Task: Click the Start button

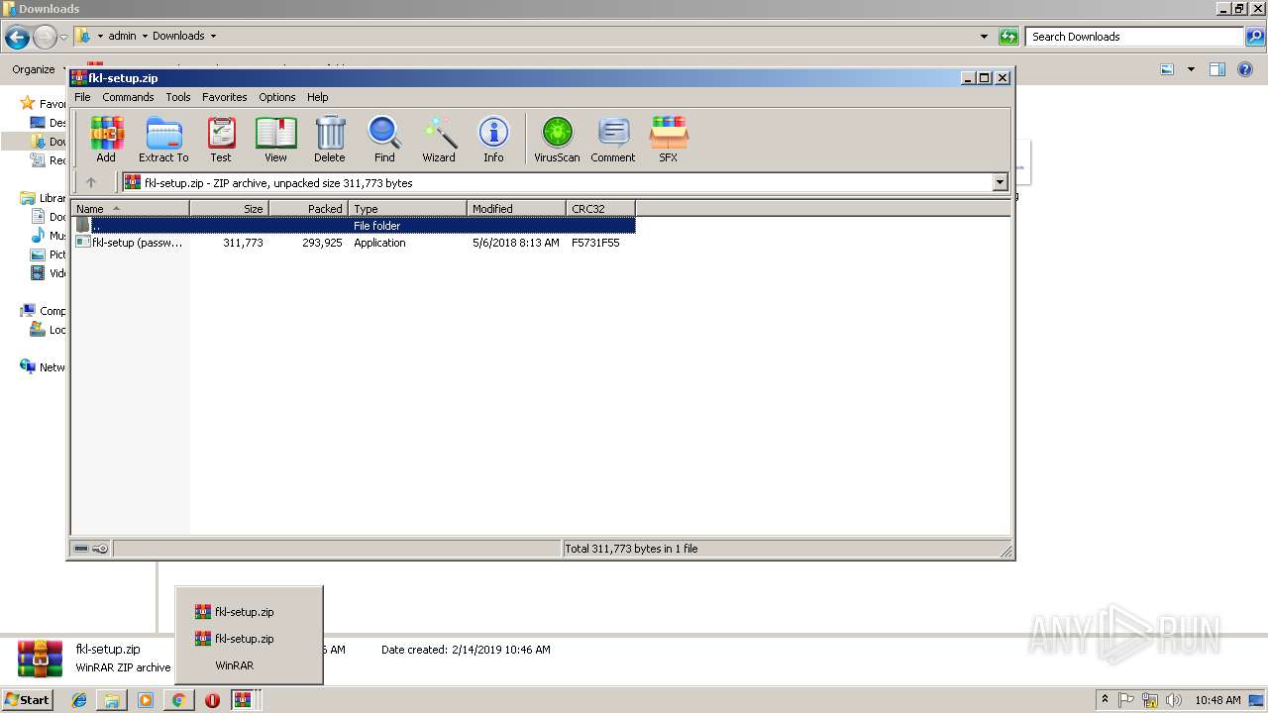Action: click(x=28, y=699)
